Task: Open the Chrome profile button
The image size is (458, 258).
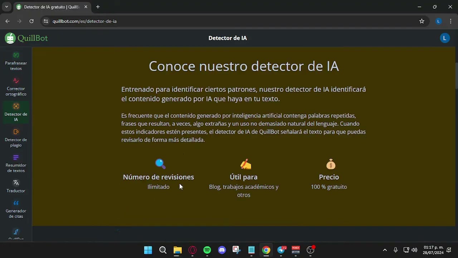Action: [438, 21]
